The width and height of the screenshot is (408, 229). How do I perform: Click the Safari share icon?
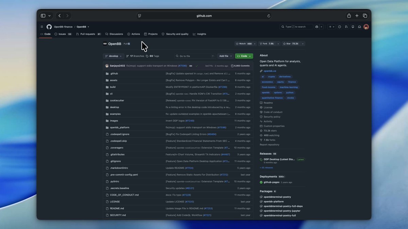click(349, 16)
